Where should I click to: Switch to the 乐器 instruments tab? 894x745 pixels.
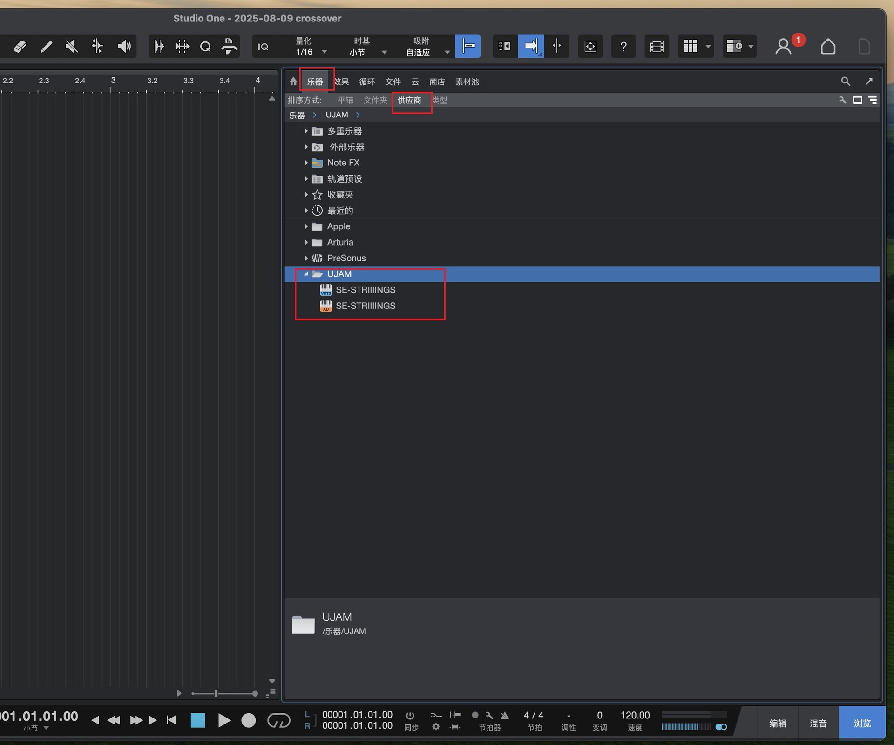pyautogui.click(x=315, y=82)
